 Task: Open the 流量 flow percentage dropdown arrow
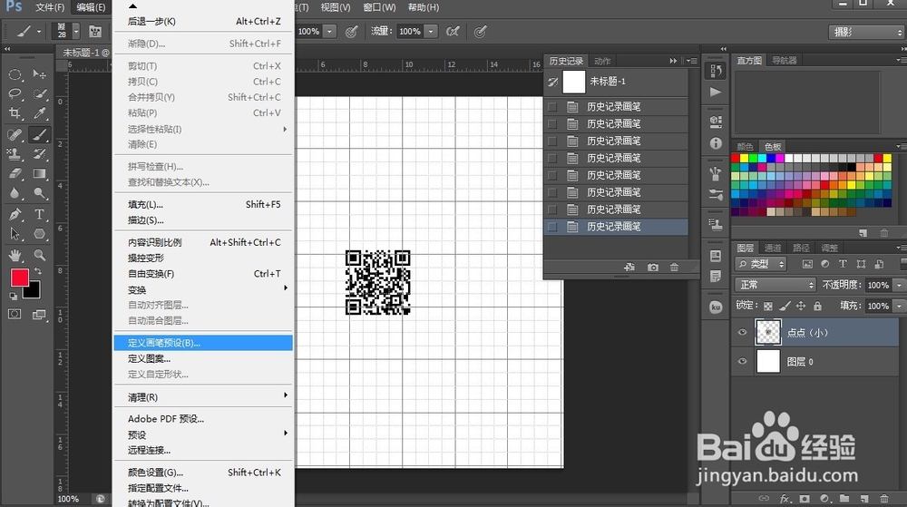430,31
